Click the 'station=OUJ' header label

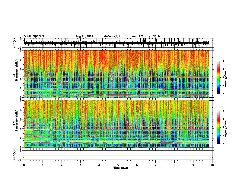112,36
